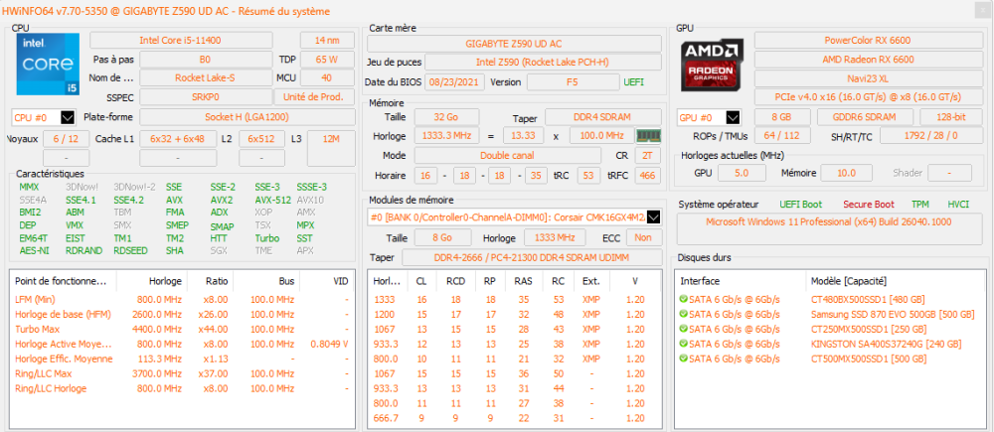This screenshot has width=994, height=432.
Task: Click the 32 Go memory size value
Action: pos(446,118)
